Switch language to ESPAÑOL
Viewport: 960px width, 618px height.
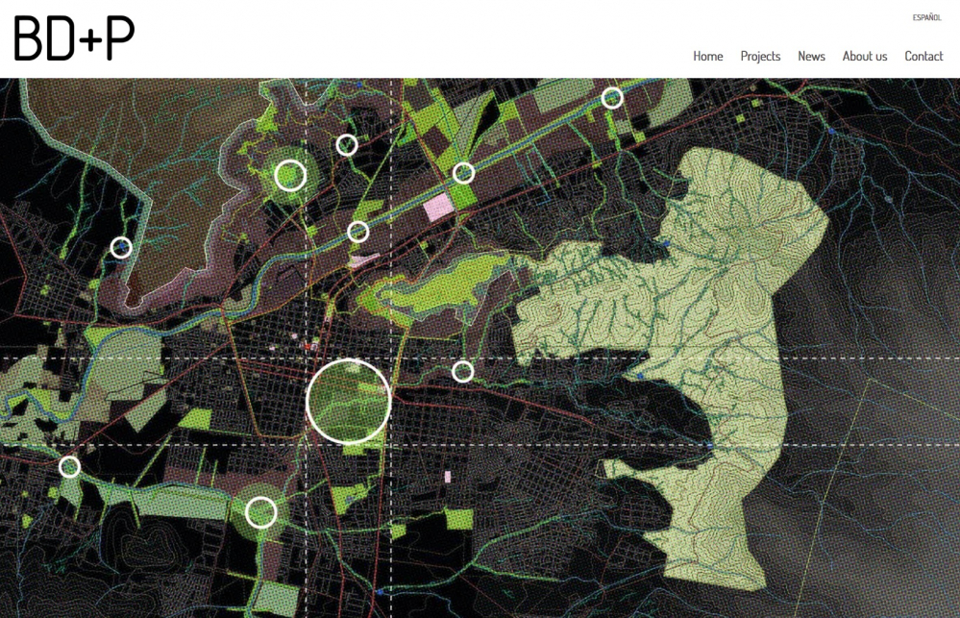926,17
